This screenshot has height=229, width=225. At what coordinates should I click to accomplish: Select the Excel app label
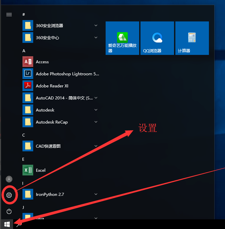coord(41,170)
